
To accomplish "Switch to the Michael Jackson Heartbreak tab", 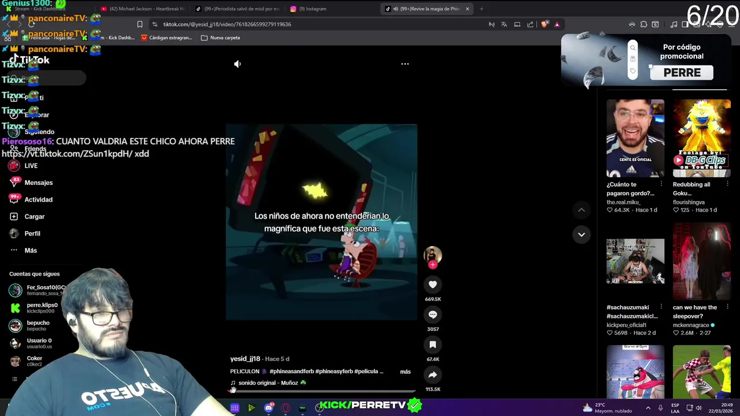I will (x=142, y=9).
